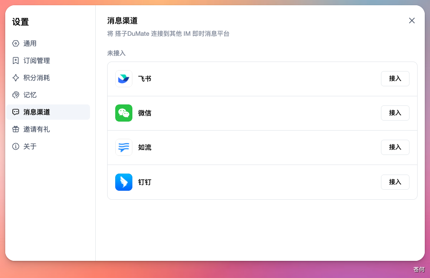The height and width of the screenshot is (278, 430).
Task: Click the 消息渠道 page heading
Action: pos(122,21)
